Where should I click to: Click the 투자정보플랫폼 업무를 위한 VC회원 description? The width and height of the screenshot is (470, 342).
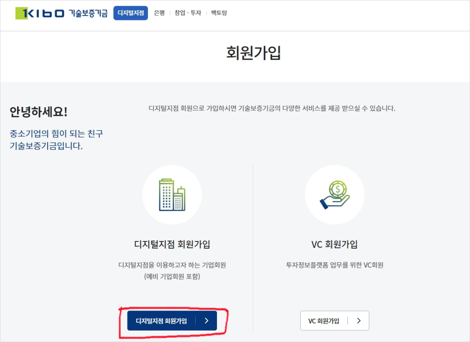(335, 265)
